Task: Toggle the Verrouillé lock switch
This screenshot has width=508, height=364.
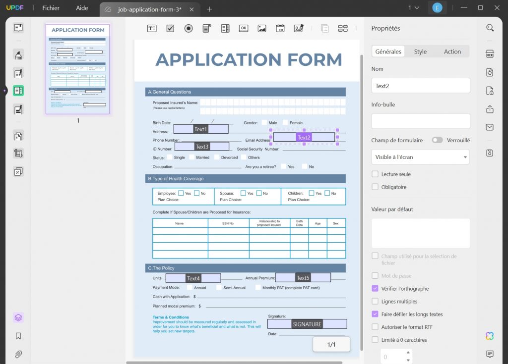Action: (437, 140)
